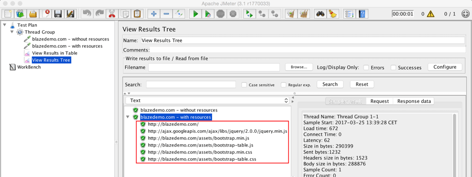This screenshot has height=177, width=472.
Task: Close the test plan with red-X icon
Action: 46,14
